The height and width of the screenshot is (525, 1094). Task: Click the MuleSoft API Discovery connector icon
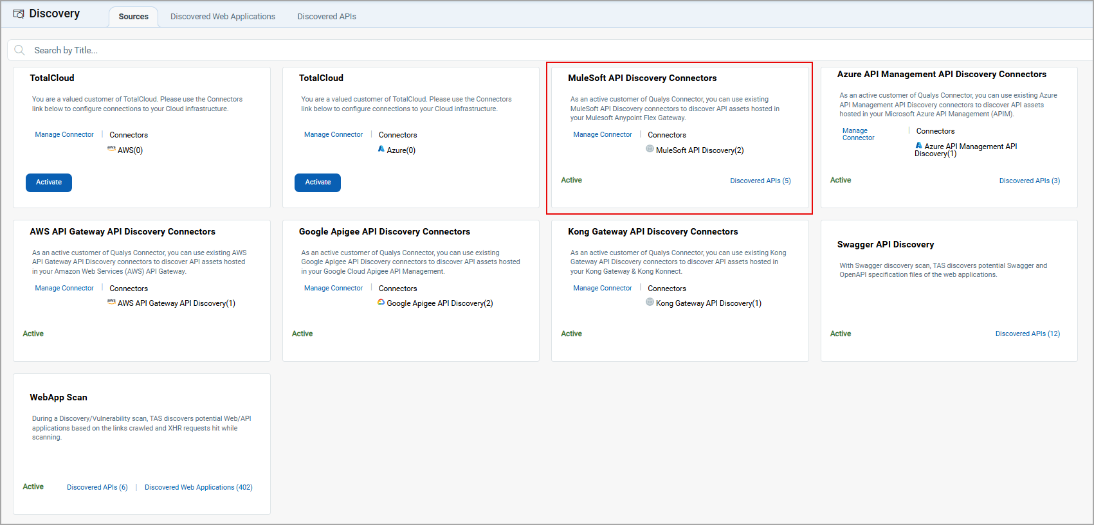[x=650, y=148]
